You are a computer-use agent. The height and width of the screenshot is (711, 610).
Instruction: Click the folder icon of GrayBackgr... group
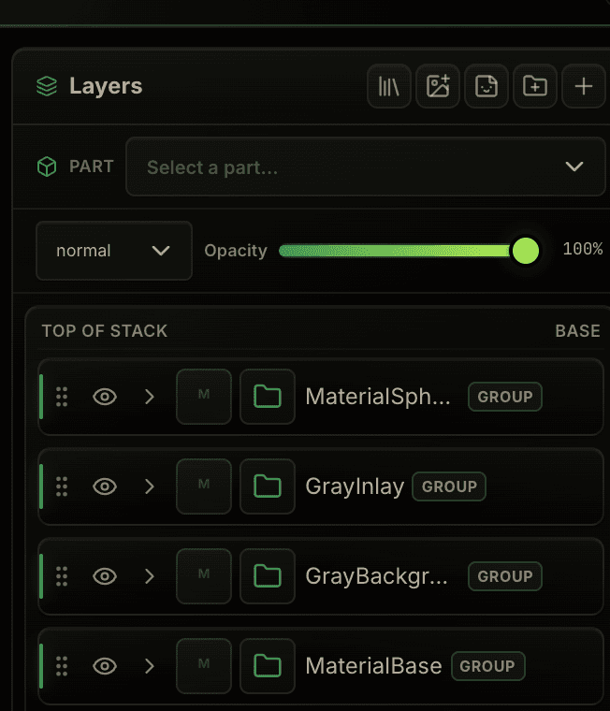(268, 576)
